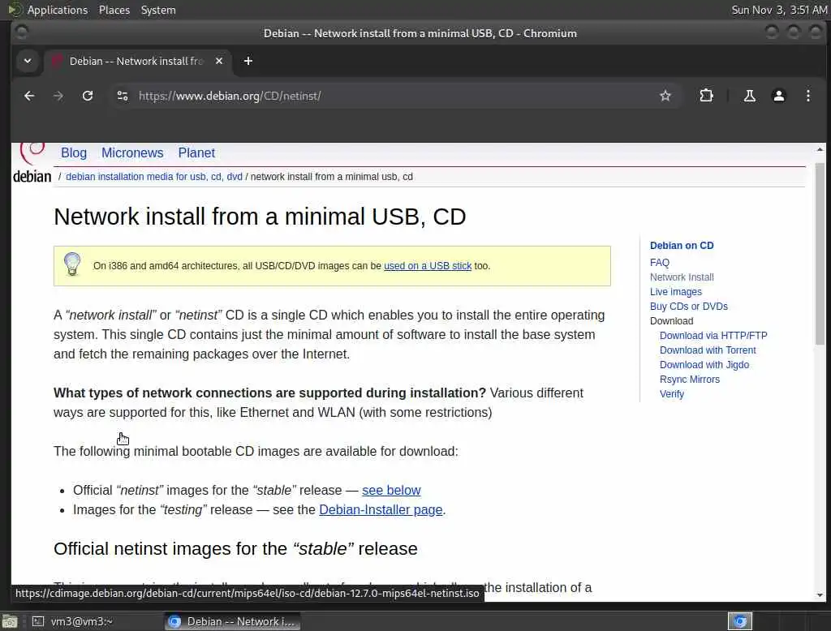Screen dimensions: 831x631
Task: Open Download via HTTP/FTP link
Action: point(713,336)
